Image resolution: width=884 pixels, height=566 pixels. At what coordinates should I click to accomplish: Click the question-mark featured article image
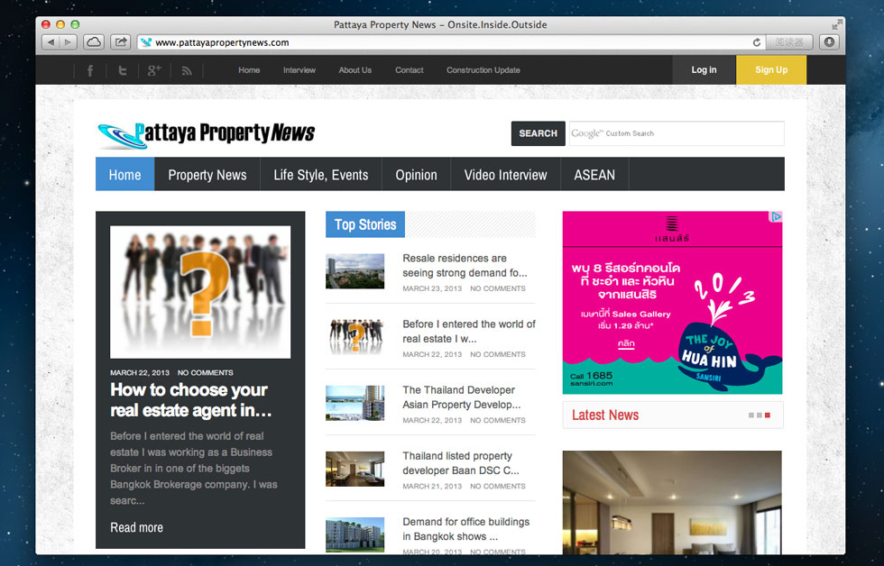(x=200, y=292)
